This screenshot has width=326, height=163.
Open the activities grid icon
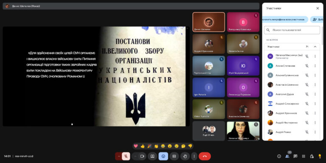pos(304,156)
